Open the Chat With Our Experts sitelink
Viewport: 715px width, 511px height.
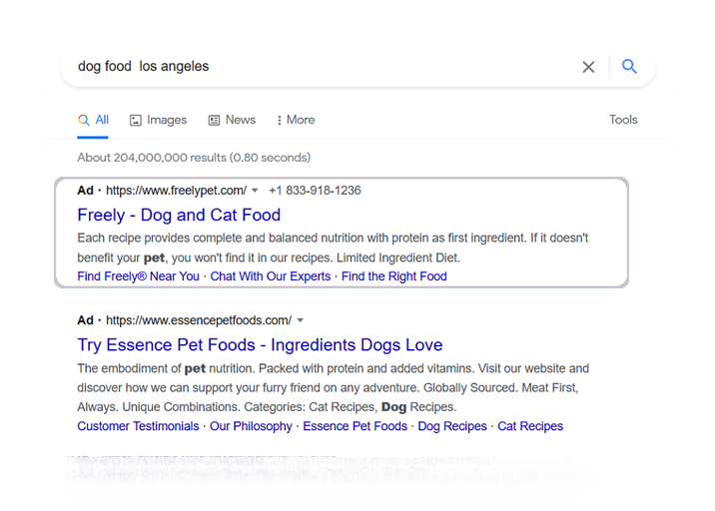point(270,276)
